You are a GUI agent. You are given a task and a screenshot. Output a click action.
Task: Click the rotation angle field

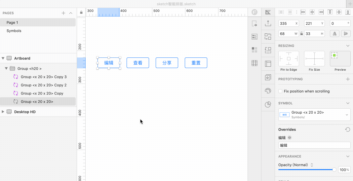340,23
